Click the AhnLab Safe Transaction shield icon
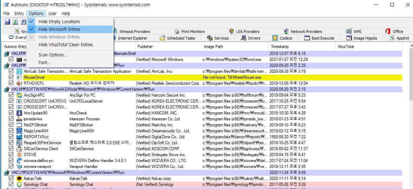This screenshot has height=189, width=413. coord(19,71)
